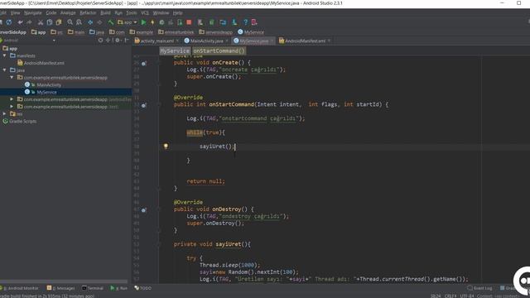Open the VCS menu
The height and width of the screenshot is (298, 530).
coord(145,13)
